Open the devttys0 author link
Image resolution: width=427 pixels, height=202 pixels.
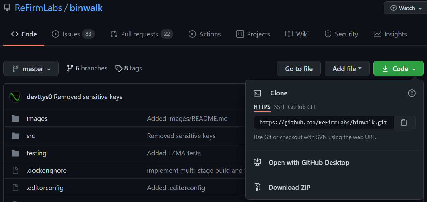pos(39,97)
